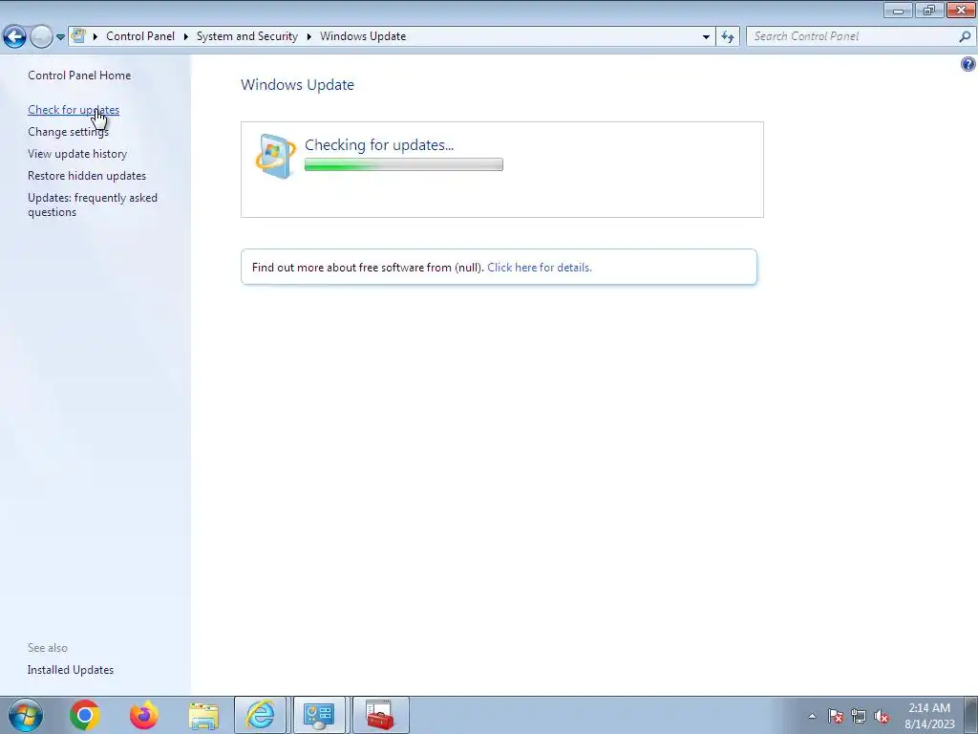Launch Firefox from taskbar

(144, 715)
